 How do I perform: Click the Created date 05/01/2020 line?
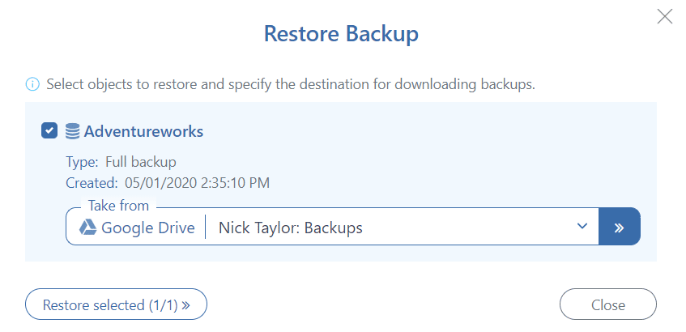pyautogui.click(x=167, y=183)
